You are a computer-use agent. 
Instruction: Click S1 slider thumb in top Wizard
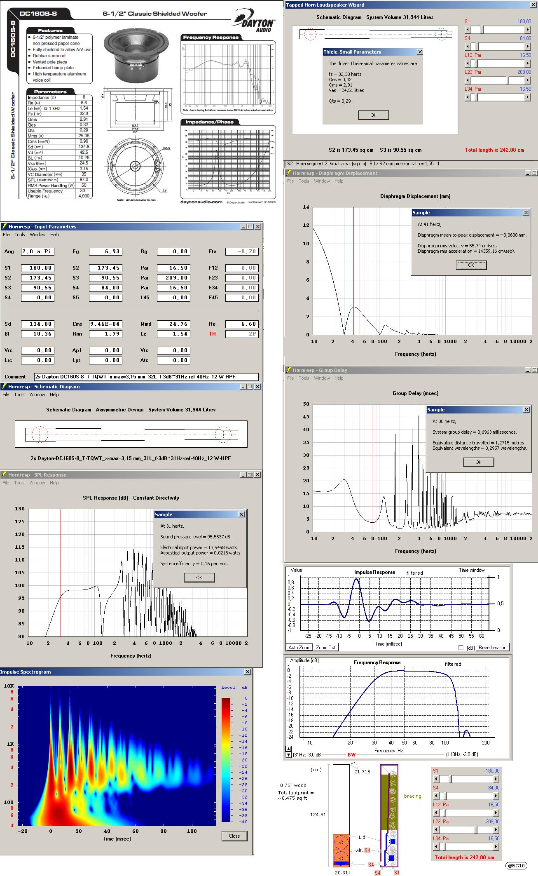coord(481,30)
